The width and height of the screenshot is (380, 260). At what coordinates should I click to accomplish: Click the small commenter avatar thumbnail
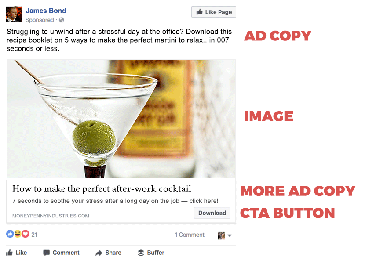[221, 235]
